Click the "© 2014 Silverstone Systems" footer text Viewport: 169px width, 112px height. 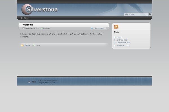click(48, 81)
